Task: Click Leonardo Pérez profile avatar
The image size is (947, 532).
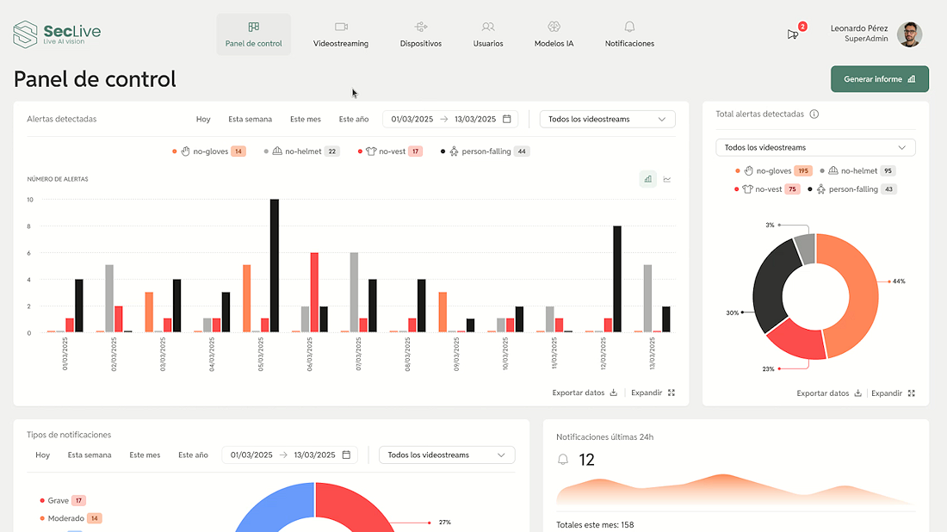Action: click(x=909, y=34)
